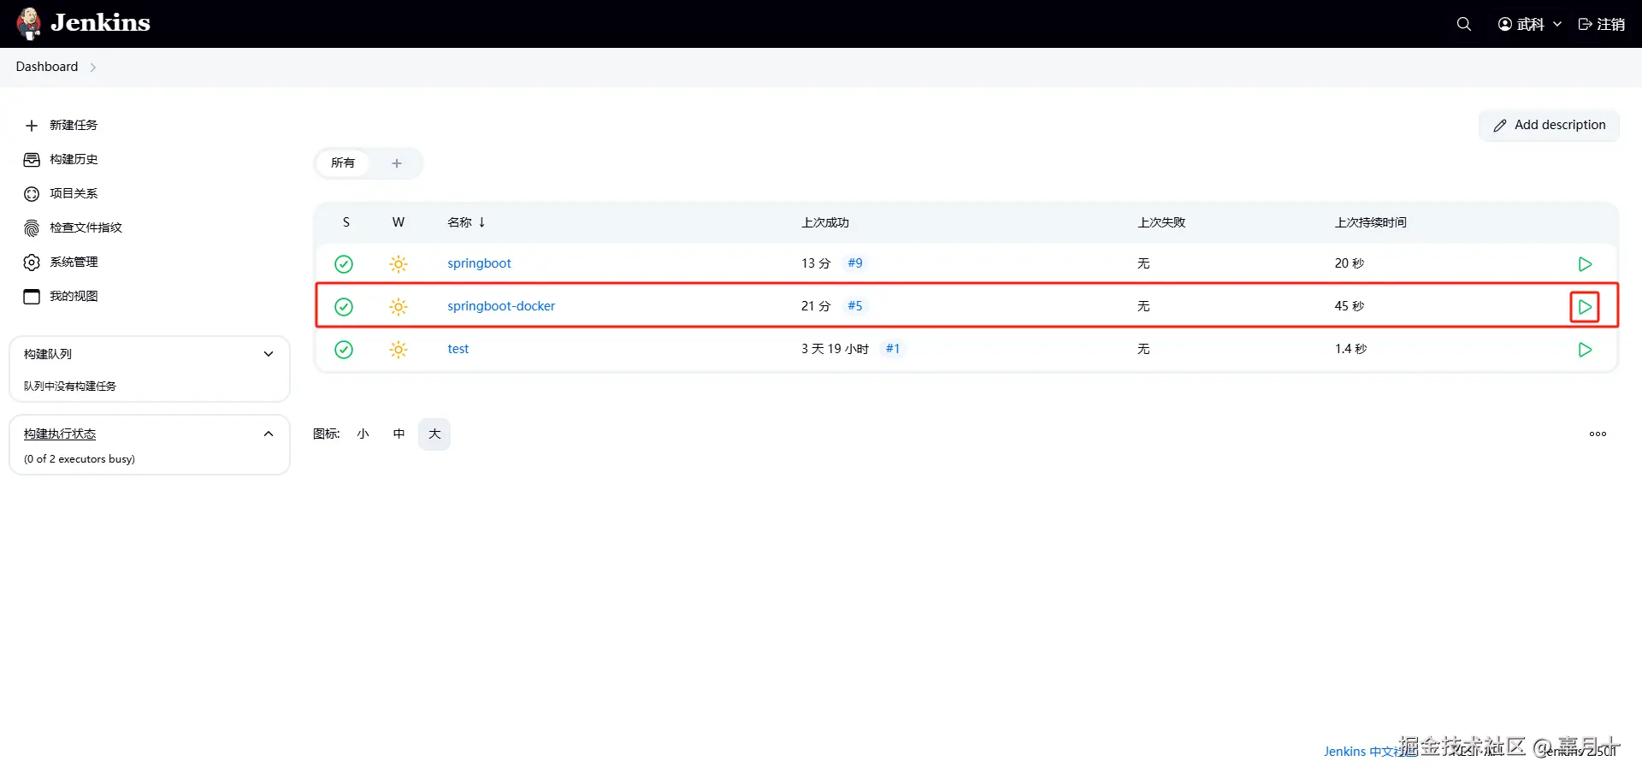Screen dimensions: 1642x779
Task: Open the 武科 user dropdown menu
Action: click(x=1530, y=24)
